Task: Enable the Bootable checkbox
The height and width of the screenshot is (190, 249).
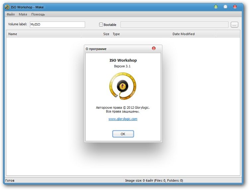Action: pos(101,25)
